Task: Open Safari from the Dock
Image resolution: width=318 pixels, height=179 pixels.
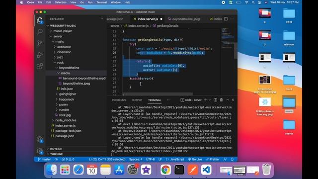Action: coord(79,170)
